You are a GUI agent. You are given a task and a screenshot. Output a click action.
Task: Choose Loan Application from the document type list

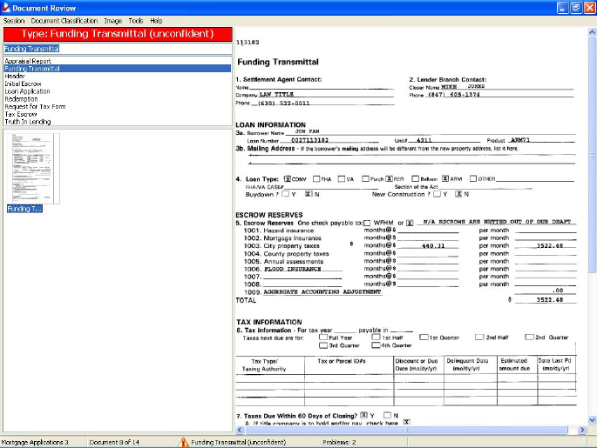pos(27,91)
